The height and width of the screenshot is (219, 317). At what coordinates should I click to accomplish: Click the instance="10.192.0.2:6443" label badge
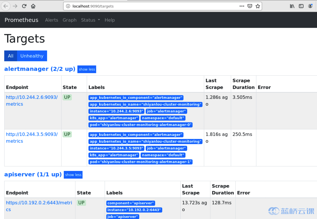(x=134, y=210)
